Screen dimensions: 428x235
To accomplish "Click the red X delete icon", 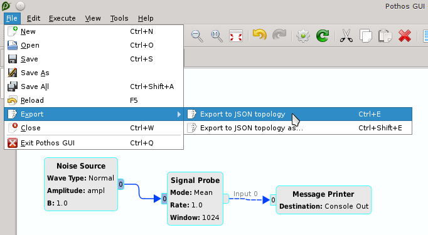I will pyautogui.click(x=405, y=36).
